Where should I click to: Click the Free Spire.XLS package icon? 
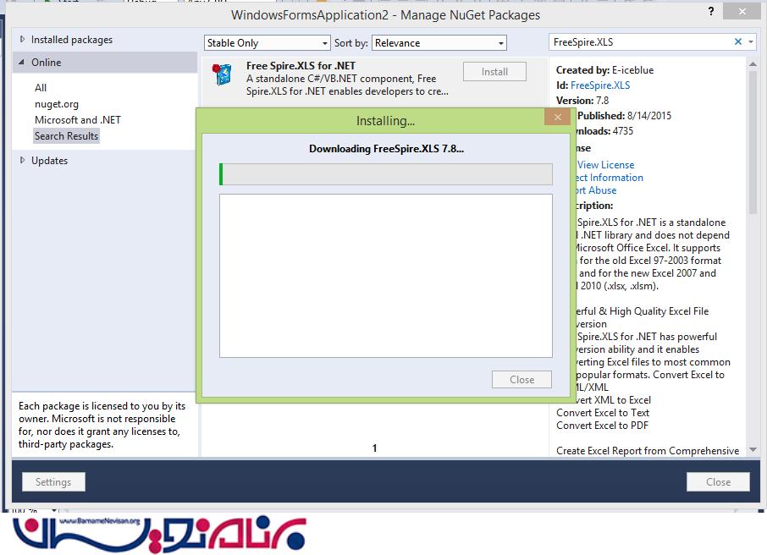coord(223,74)
